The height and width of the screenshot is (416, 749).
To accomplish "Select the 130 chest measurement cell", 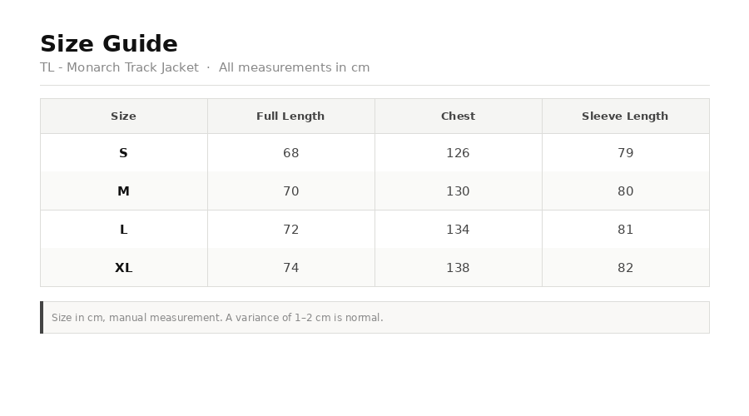I will pos(458,191).
